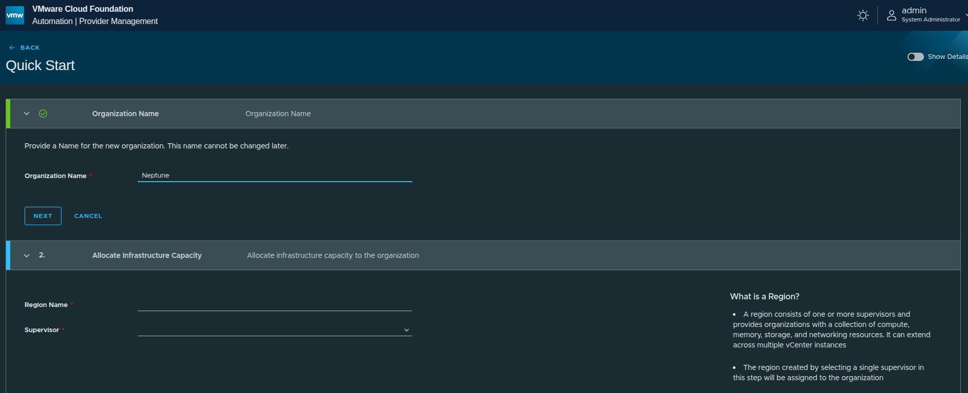Click the Allocate Infrastructure Capacity header title
968x393 pixels.
click(147, 255)
